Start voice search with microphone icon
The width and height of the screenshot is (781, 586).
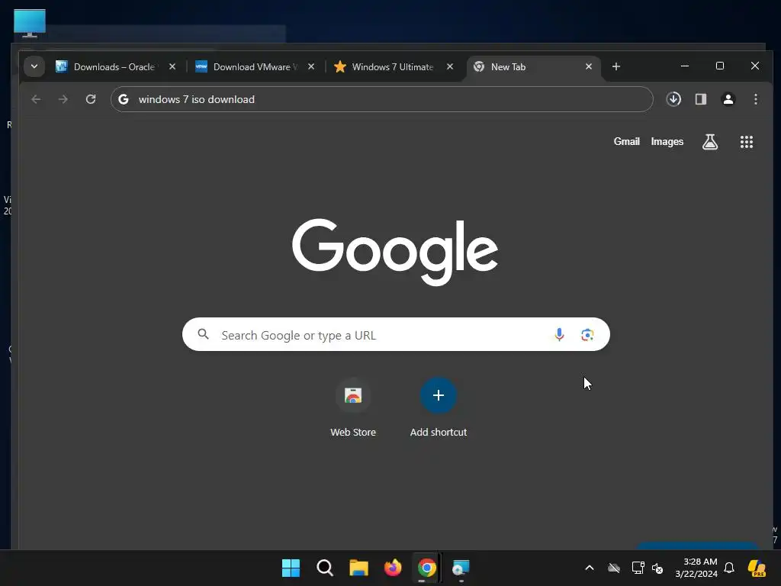point(559,334)
